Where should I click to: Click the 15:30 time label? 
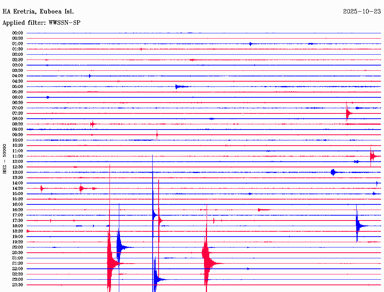pyautogui.click(x=18, y=199)
